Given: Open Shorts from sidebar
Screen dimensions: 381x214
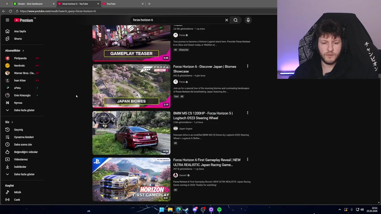Looking at the screenshot, I should (18, 39).
